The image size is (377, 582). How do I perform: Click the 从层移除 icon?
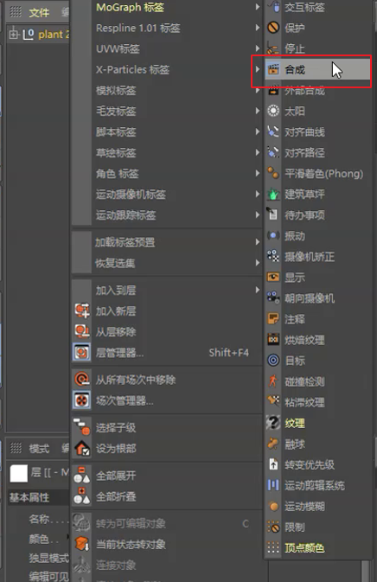[x=81, y=331]
